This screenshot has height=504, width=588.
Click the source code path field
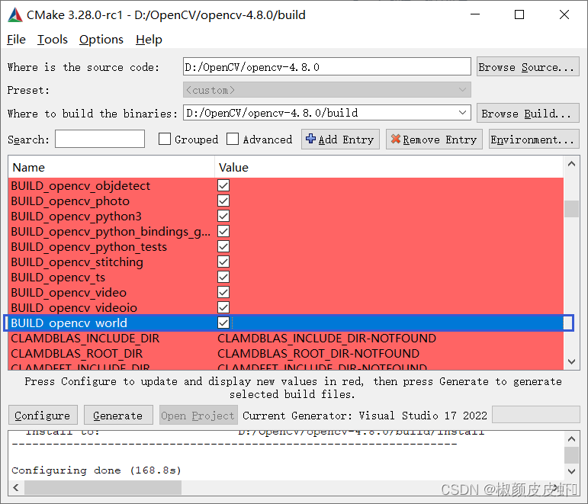tap(326, 67)
